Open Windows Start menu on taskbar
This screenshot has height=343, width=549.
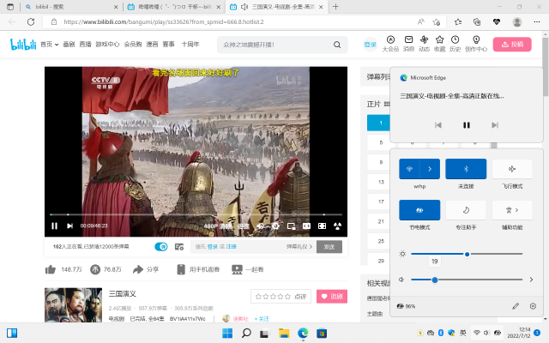(x=227, y=334)
